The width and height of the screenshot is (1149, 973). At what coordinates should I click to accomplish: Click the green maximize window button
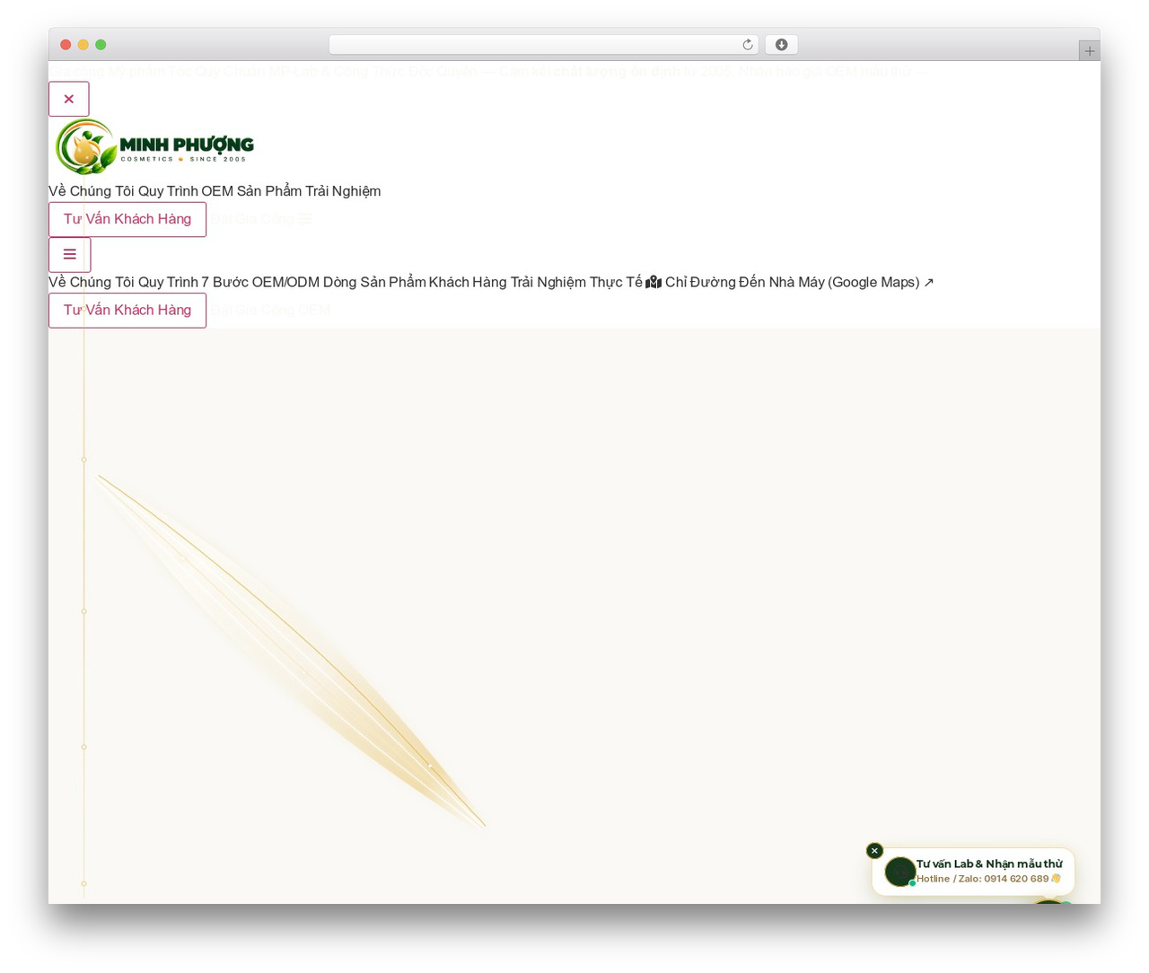(x=101, y=45)
